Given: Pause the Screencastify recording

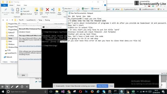Looking at the screenshot, I should pos(2,87).
